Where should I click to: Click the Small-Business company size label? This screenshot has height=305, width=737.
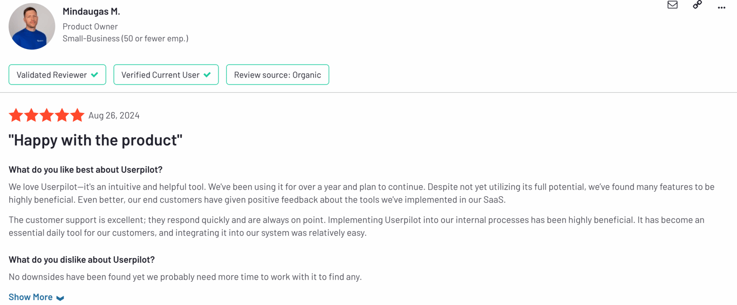tap(126, 38)
